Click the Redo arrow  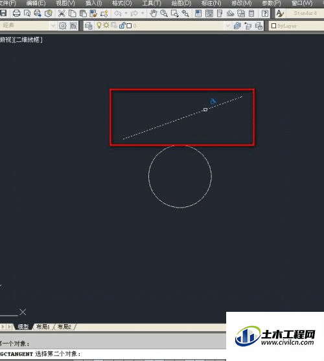134,13
